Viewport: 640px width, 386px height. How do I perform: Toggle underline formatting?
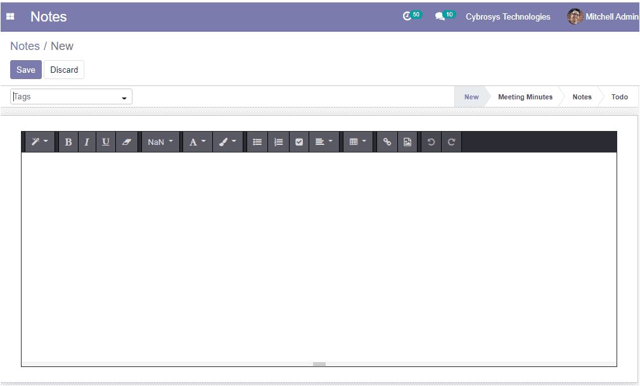[x=106, y=142]
